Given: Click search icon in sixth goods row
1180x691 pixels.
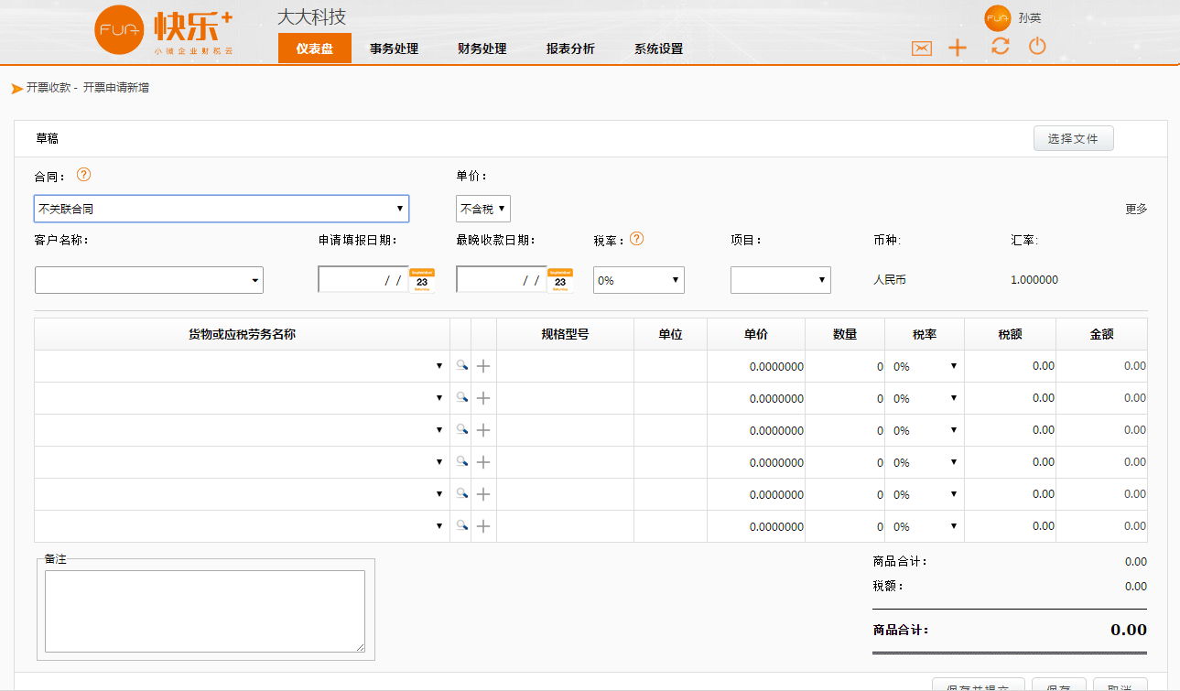Looking at the screenshot, I should tap(462, 525).
